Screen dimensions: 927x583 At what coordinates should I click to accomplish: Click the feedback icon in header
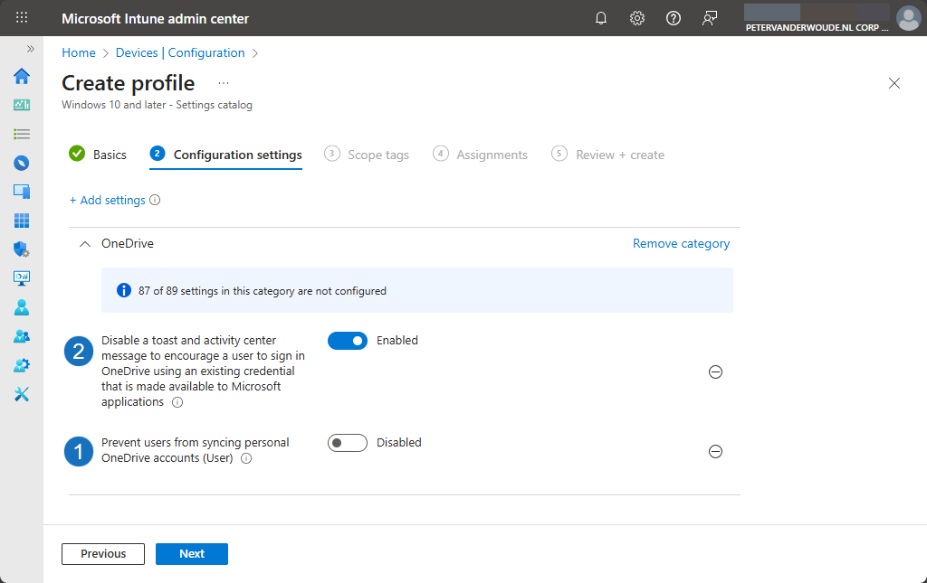click(710, 18)
